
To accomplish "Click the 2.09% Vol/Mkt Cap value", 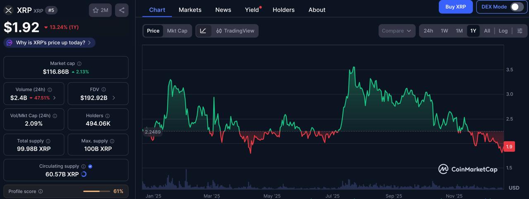I will coord(34,124).
